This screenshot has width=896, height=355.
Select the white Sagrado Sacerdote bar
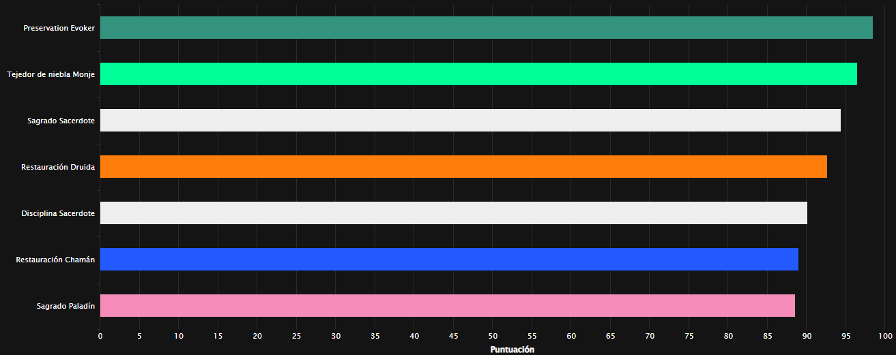coord(470,121)
